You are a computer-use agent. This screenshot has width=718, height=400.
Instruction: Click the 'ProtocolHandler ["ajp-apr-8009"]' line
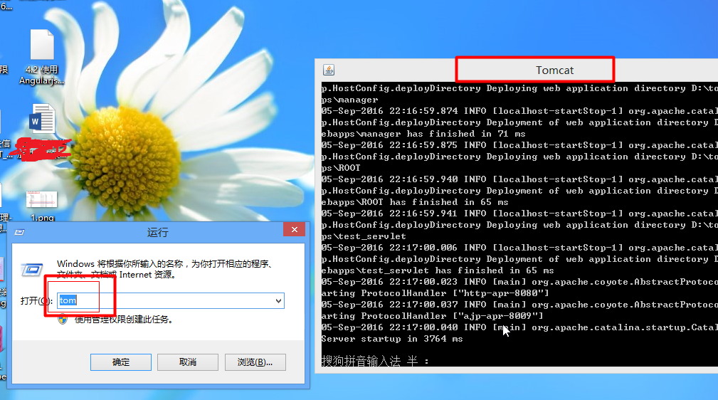click(432, 316)
